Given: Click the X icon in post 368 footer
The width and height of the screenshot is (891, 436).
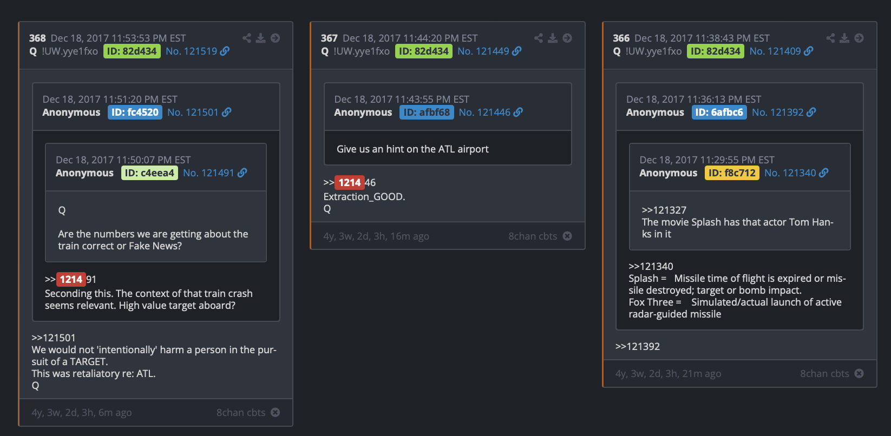Looking at the screenshot, I should pyautogui.click(x=275, y=412).
